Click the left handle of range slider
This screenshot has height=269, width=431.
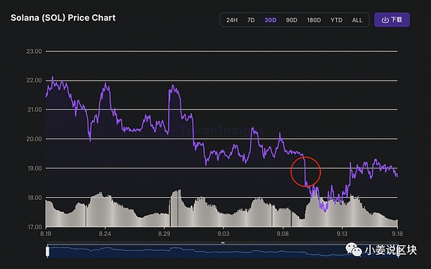click(47, 252)
